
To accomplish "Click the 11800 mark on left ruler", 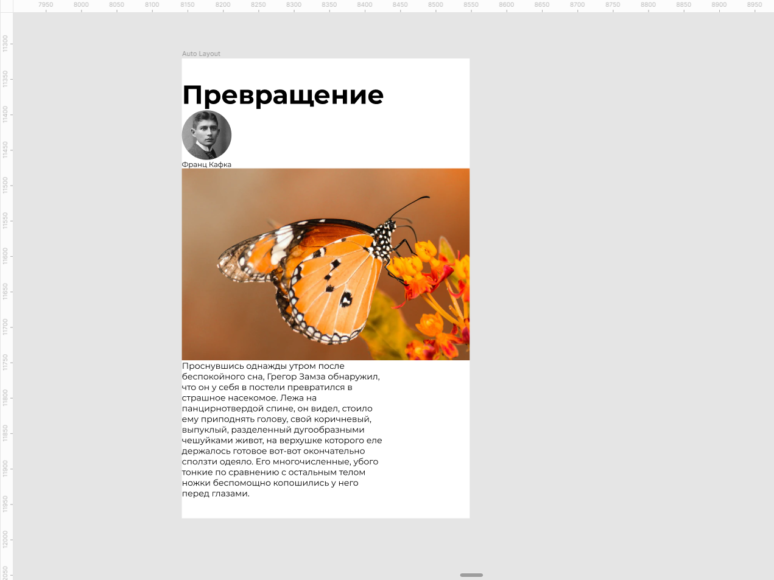I will (5, 397).
